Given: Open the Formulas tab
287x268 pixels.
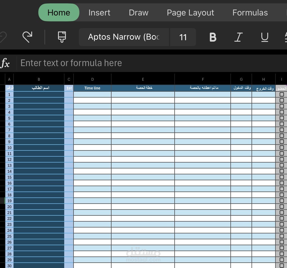Looking at the screenshot, I should (x=250, y=12).
